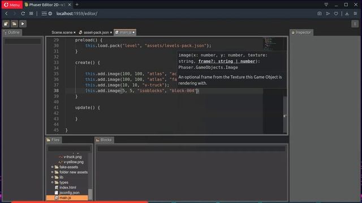Click "assets/levels-pack.json" string on line 30

click(176, 46)
